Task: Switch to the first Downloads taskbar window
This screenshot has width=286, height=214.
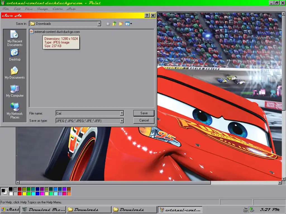Action: click(x=89, y=210)
